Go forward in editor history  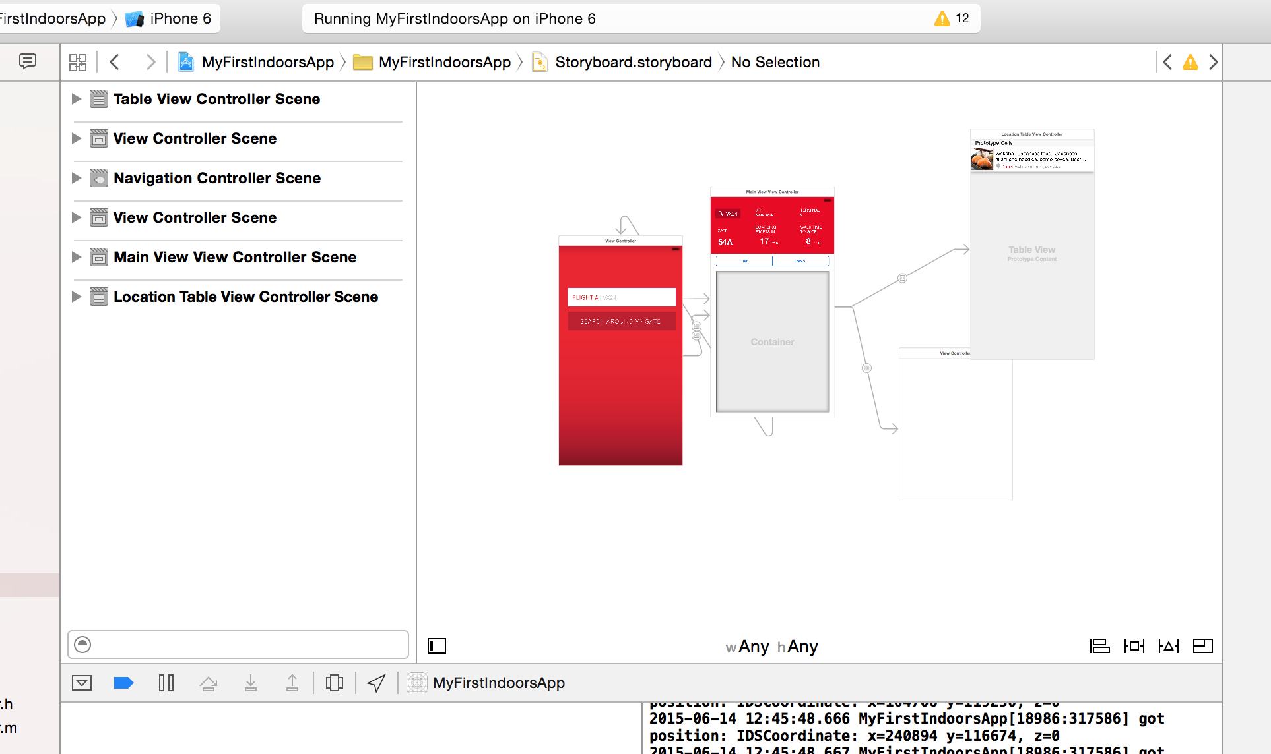tap(150, 62)
